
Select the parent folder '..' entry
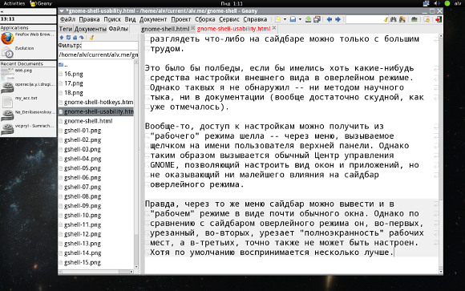96,64
